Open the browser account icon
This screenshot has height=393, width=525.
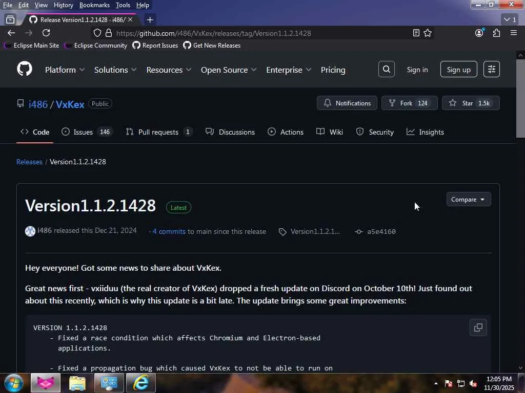tap(479, 33)
